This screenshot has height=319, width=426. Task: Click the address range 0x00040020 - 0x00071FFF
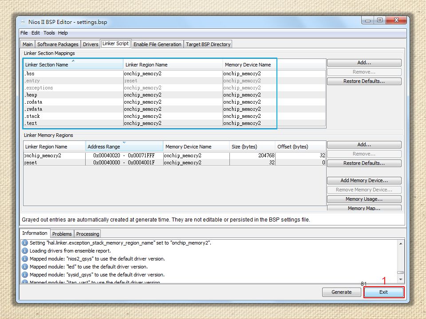pos(124,156)
